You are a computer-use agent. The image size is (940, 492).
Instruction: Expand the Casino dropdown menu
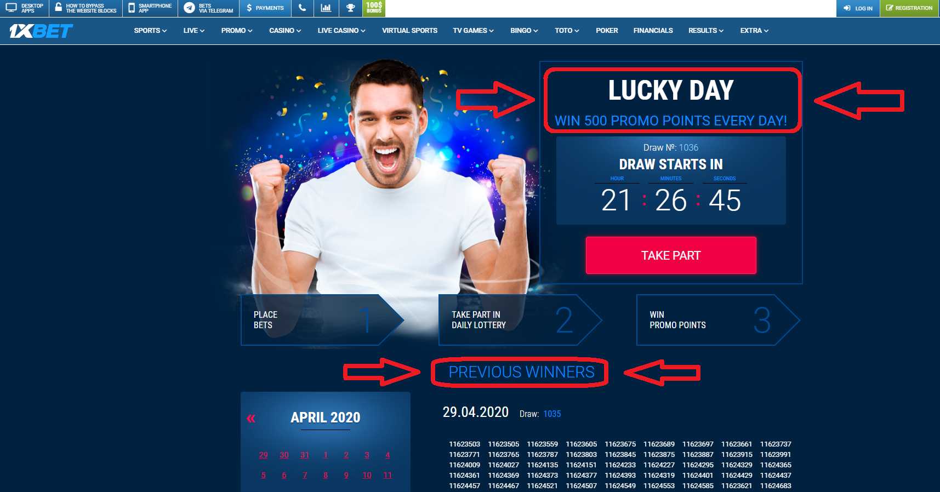285,31
